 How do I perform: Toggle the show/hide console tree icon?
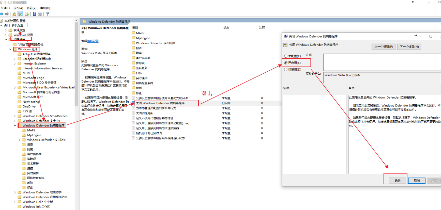tap(20, 14)
